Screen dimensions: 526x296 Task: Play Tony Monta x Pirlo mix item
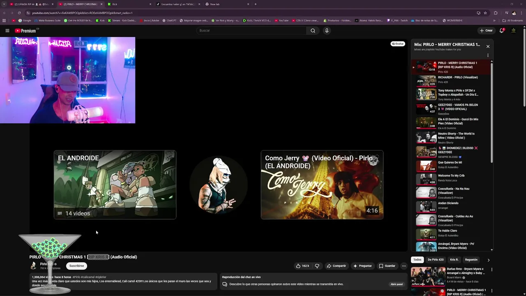pos(451,95)
